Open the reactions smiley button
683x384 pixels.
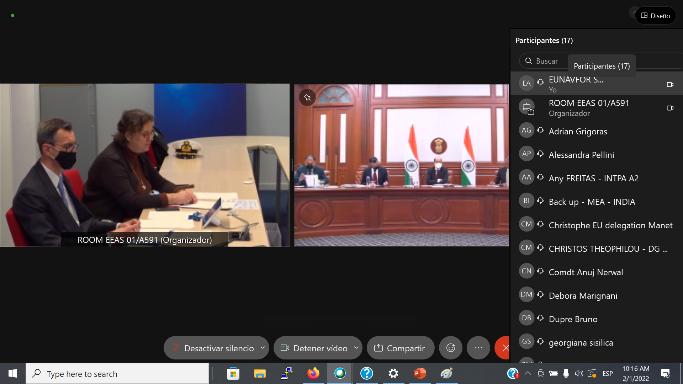click(451, 348)
